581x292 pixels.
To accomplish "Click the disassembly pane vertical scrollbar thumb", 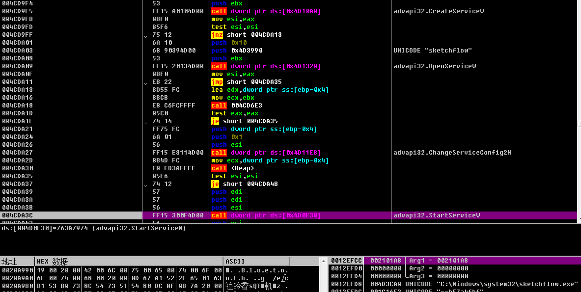I will tap(579, 124).
